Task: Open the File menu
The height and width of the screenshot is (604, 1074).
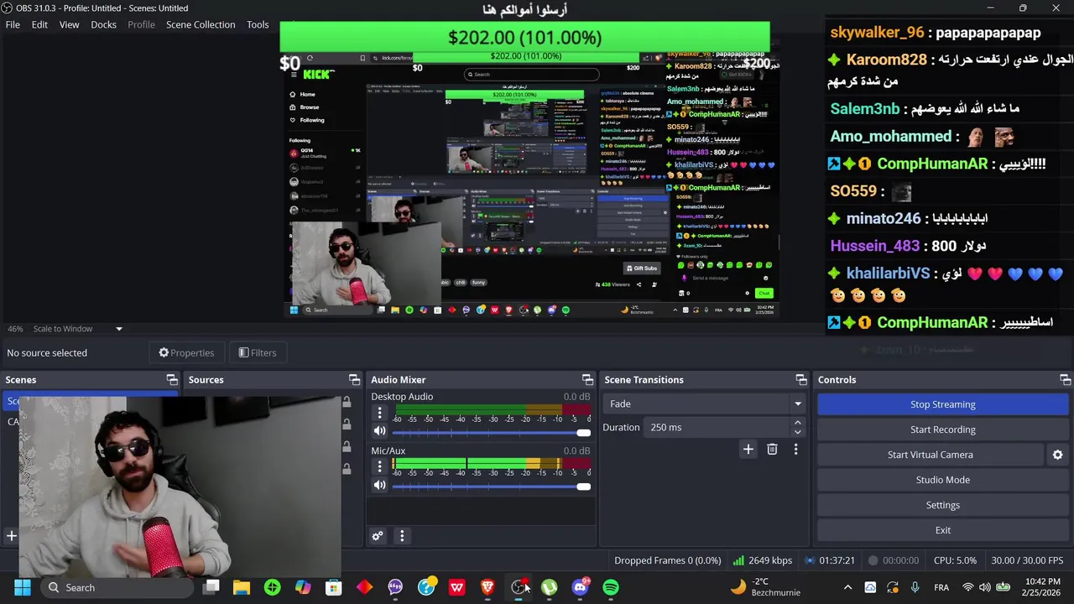Action: (13, 24)
